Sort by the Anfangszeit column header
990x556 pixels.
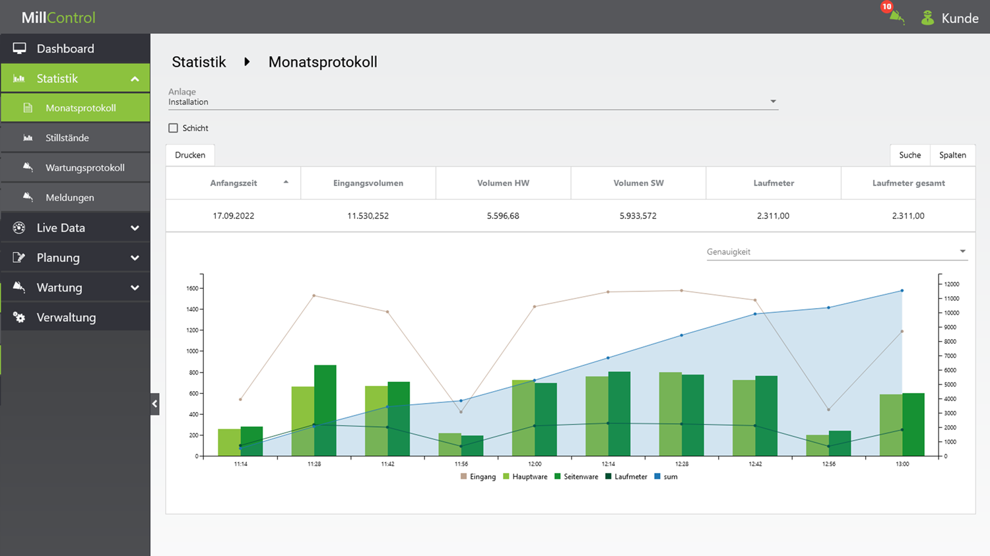tap(234, 183)
